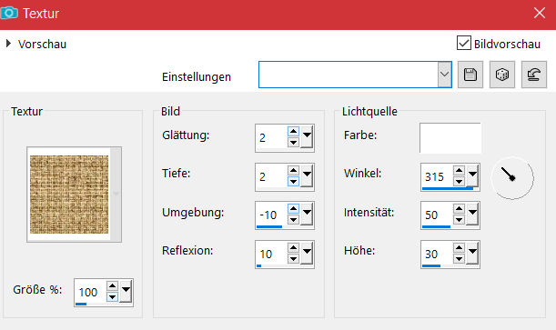
Task: Select the burlap texture thumbnail
Action: [x=69, y=195]
